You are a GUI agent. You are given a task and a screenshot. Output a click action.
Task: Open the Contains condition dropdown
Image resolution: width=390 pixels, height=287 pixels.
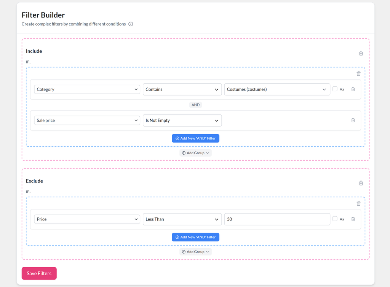(182, 89)
